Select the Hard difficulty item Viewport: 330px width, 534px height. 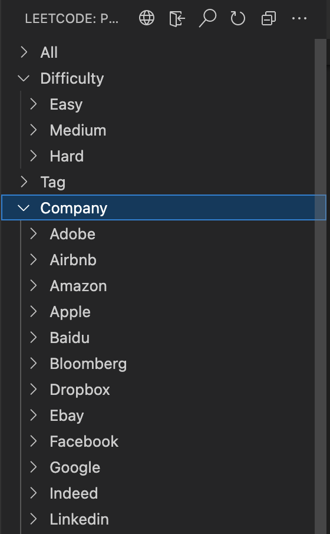[x=67, y=156]
